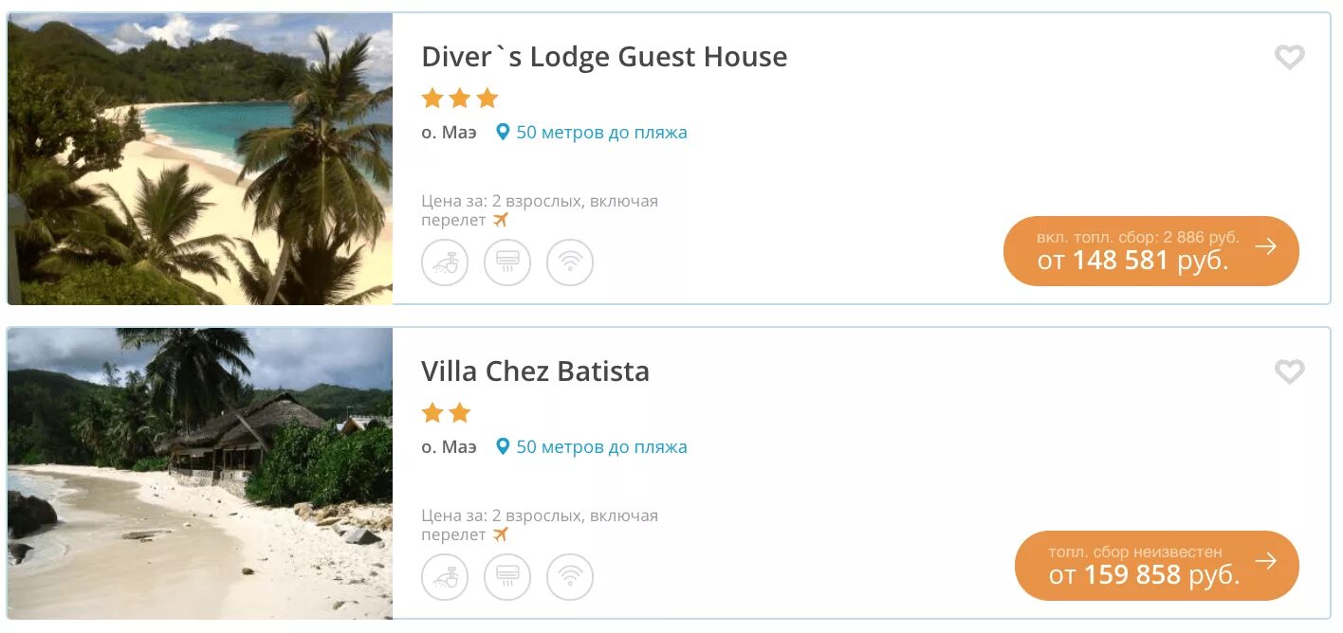1343x633 pixels.
Task: Add Villa Chez Batista to favorites
Action: [1289, 372]
